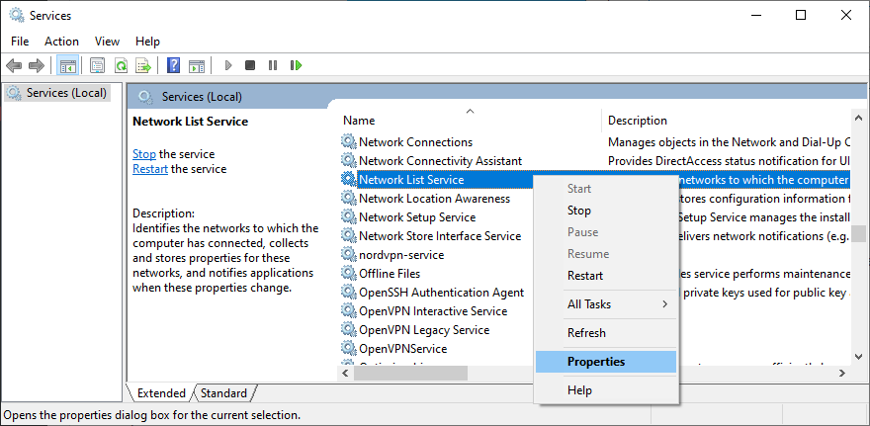The height and width of the screenshot is (426, 870).
Task: Click the Stop Service square icon
Action: 250,65
